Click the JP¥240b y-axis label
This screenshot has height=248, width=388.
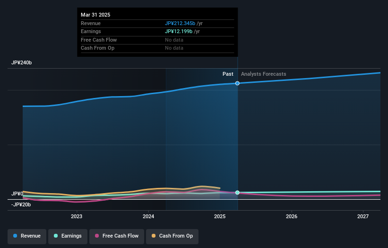(22, 62)
